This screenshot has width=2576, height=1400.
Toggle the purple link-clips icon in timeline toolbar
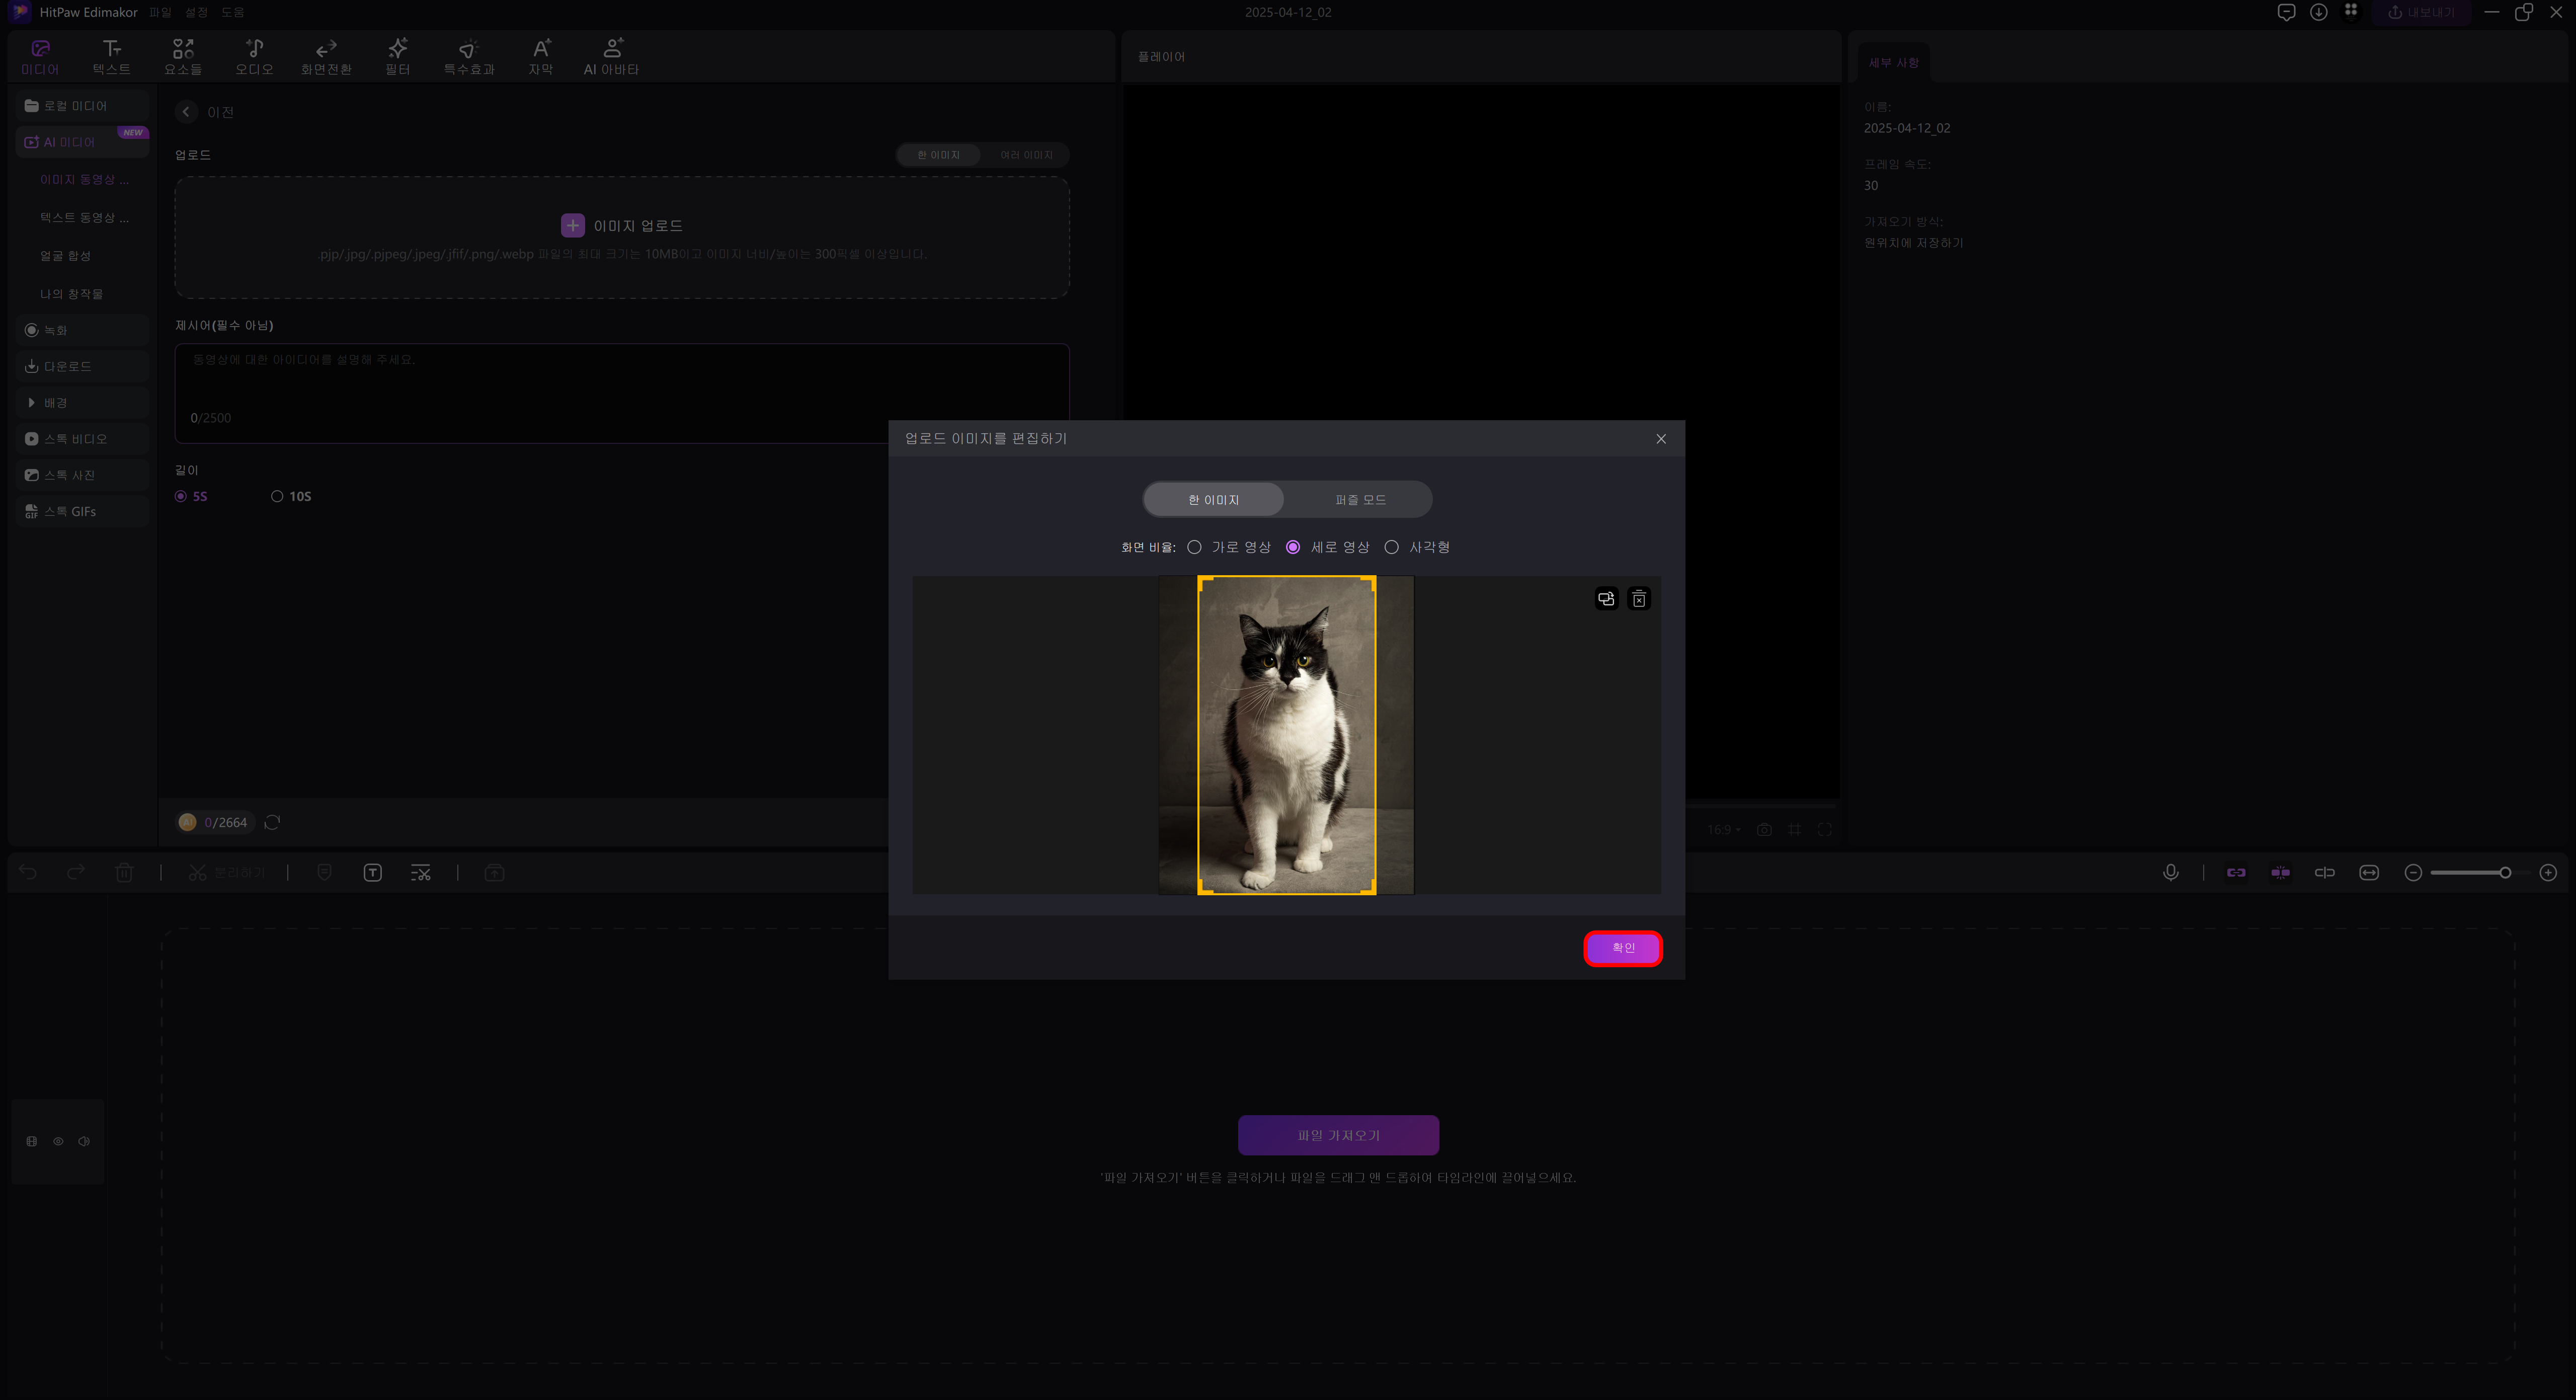(2236, 873)
